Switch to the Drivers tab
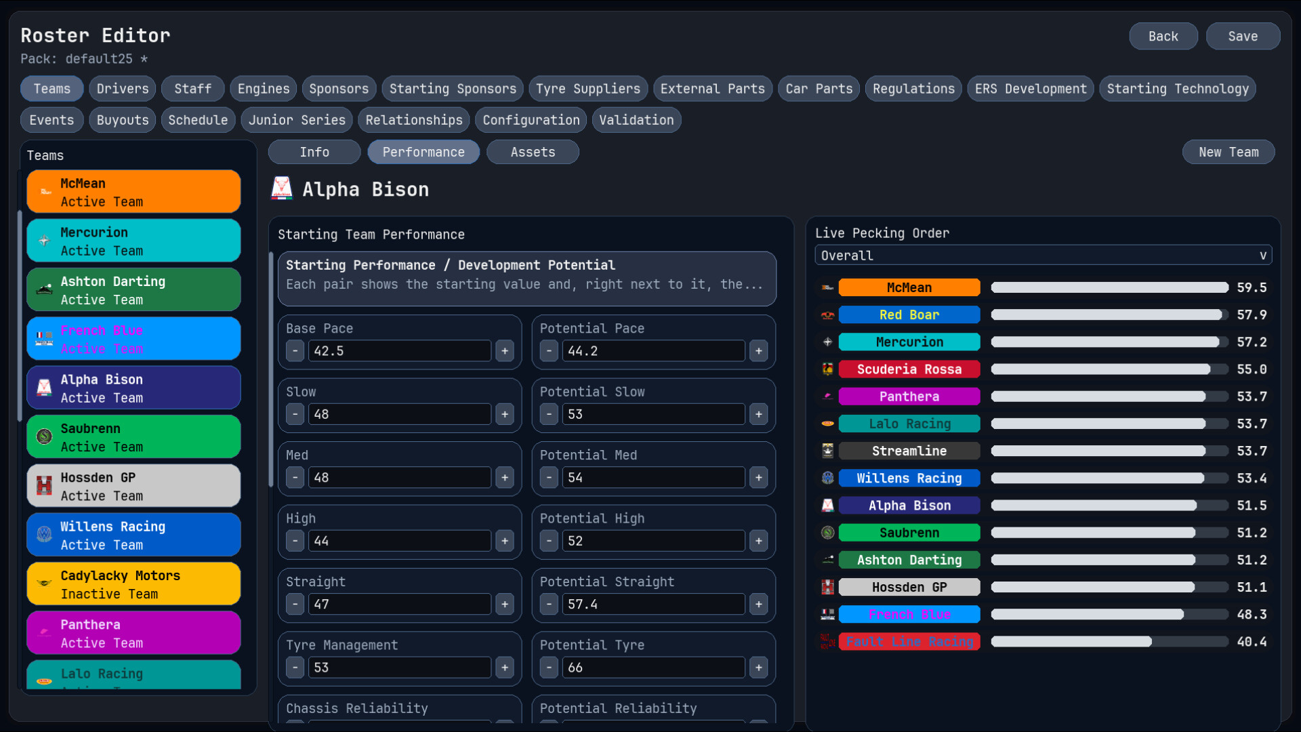1301x732 pixels. coord(123,89)
